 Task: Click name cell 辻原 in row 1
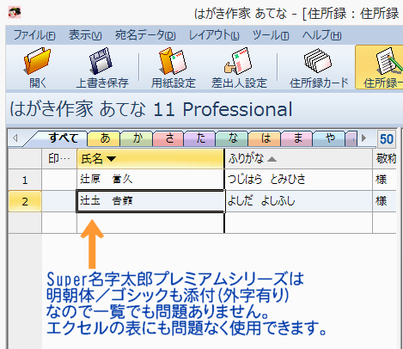[x=150, y=180]
